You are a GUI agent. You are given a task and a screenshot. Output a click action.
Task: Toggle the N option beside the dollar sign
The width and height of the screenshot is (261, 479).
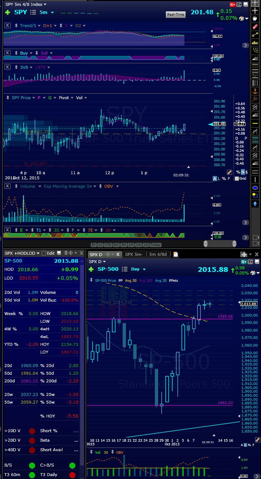coord(243,172)
